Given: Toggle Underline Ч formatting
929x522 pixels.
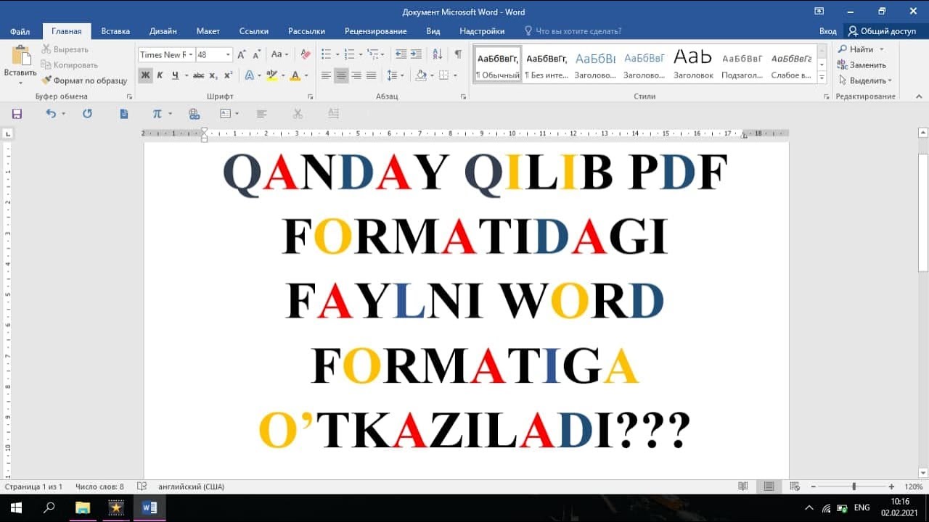Looking at the screenshot, I should coord(176,75).
